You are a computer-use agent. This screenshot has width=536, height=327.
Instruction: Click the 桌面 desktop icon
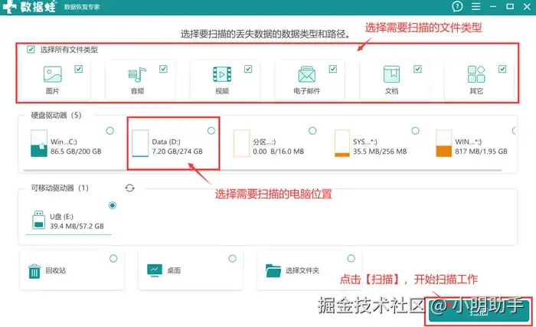pos(155,270)
